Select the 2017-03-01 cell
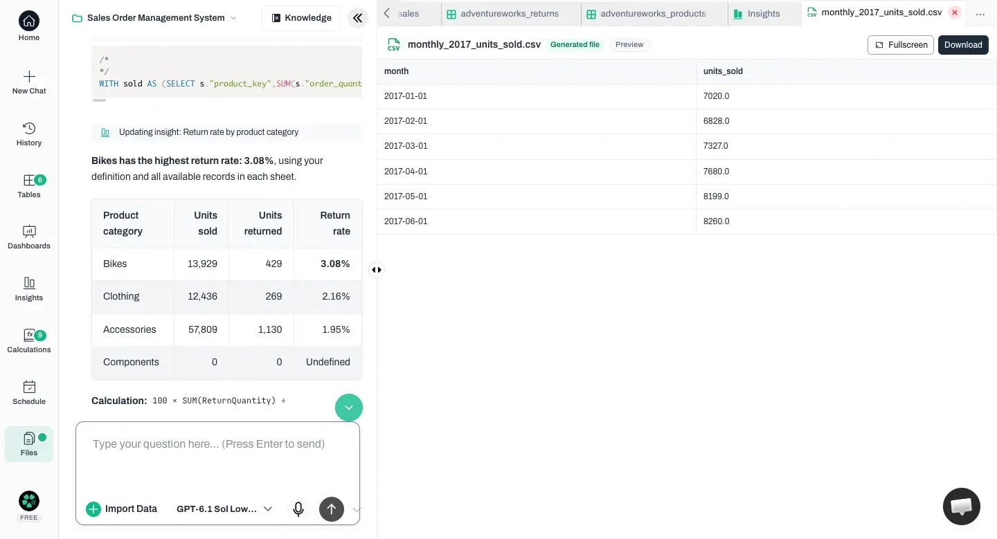 click(x=537, y=146)
